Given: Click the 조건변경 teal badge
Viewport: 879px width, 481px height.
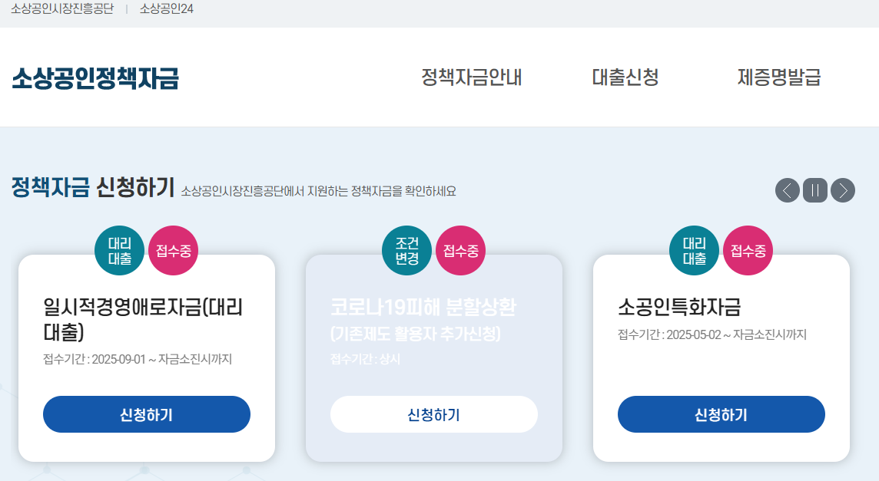Looking at the screenshot, I should [x=406, y=251].
